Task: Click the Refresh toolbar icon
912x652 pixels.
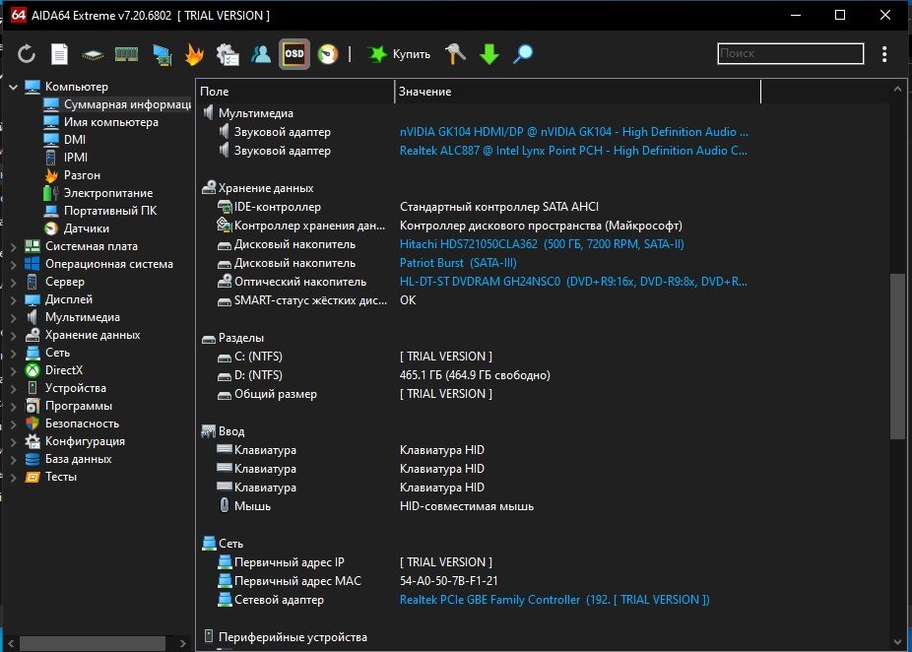Action: [x=27, y=54]
